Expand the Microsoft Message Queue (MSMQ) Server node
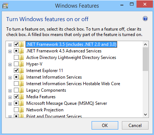The image size is (154, 135). (10, 104)
